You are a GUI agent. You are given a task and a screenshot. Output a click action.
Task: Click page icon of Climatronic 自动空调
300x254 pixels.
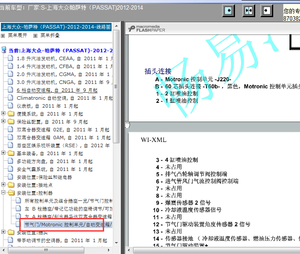pyautogui.click(x=11, y=98)
